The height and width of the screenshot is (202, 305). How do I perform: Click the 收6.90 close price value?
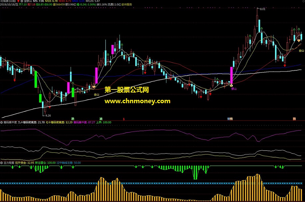point(48,4)
